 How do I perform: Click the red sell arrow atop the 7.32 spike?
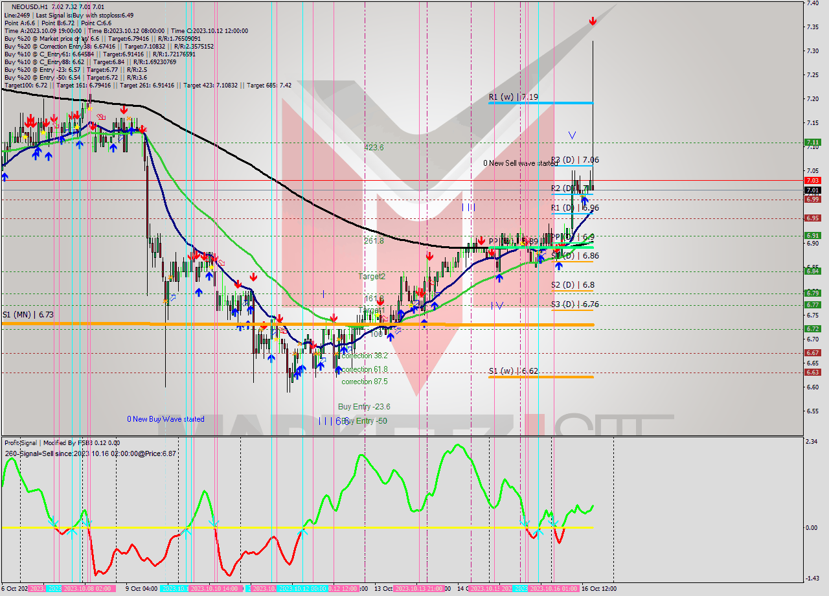point(593,21)
